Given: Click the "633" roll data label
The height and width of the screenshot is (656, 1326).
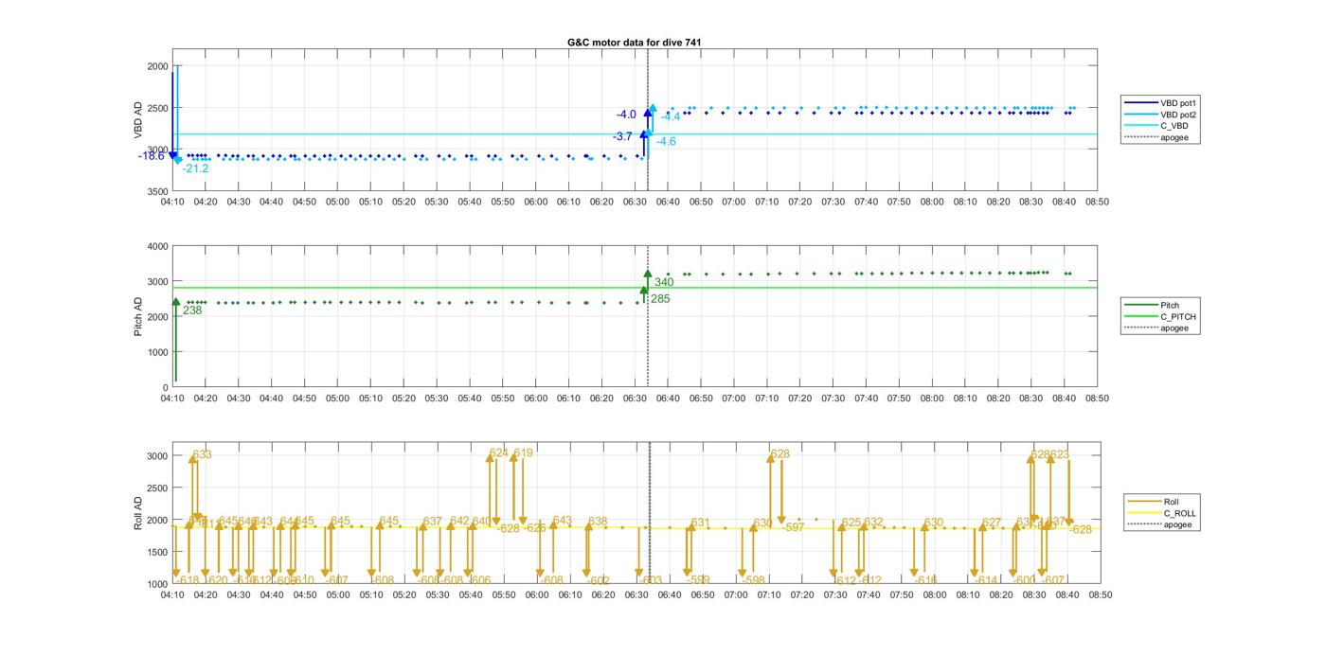Looking at the screenshot, I should tap(202, 454).
